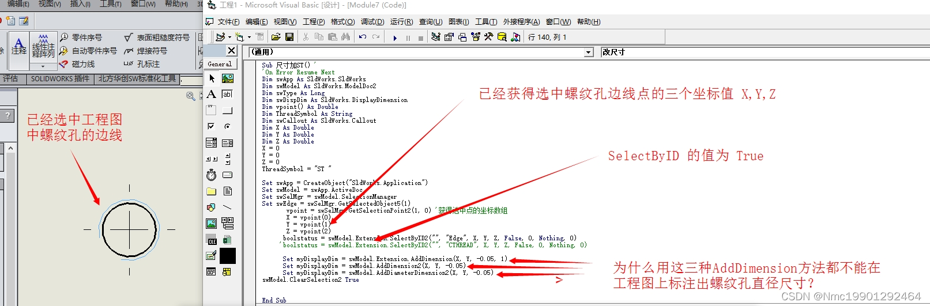Expand the arrow under 线性注释阵列
This screenshot has height=306, width=930.
click(43, 66)
